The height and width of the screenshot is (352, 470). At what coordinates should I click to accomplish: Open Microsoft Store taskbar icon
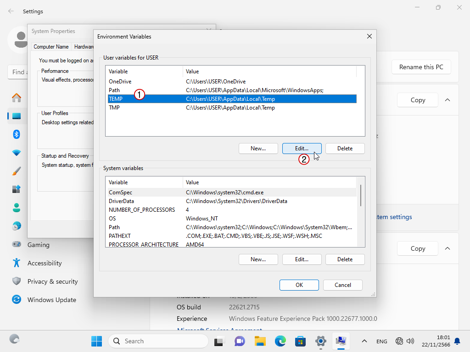301,341
